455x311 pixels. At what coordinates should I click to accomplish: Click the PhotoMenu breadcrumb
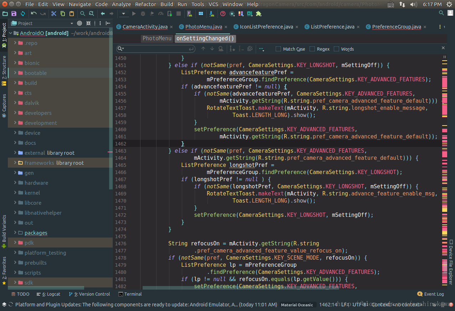[157, 39]
